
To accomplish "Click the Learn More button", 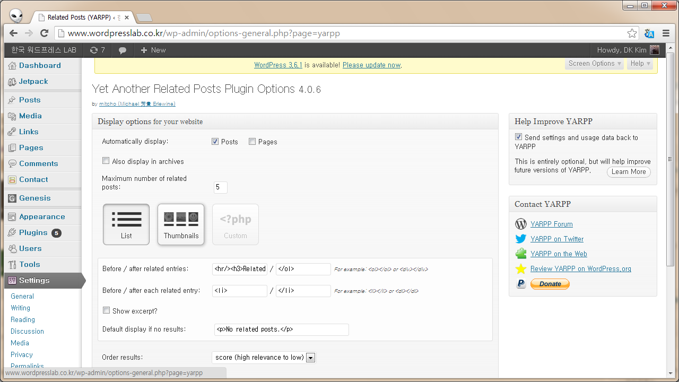I will [x=629, y=172].
